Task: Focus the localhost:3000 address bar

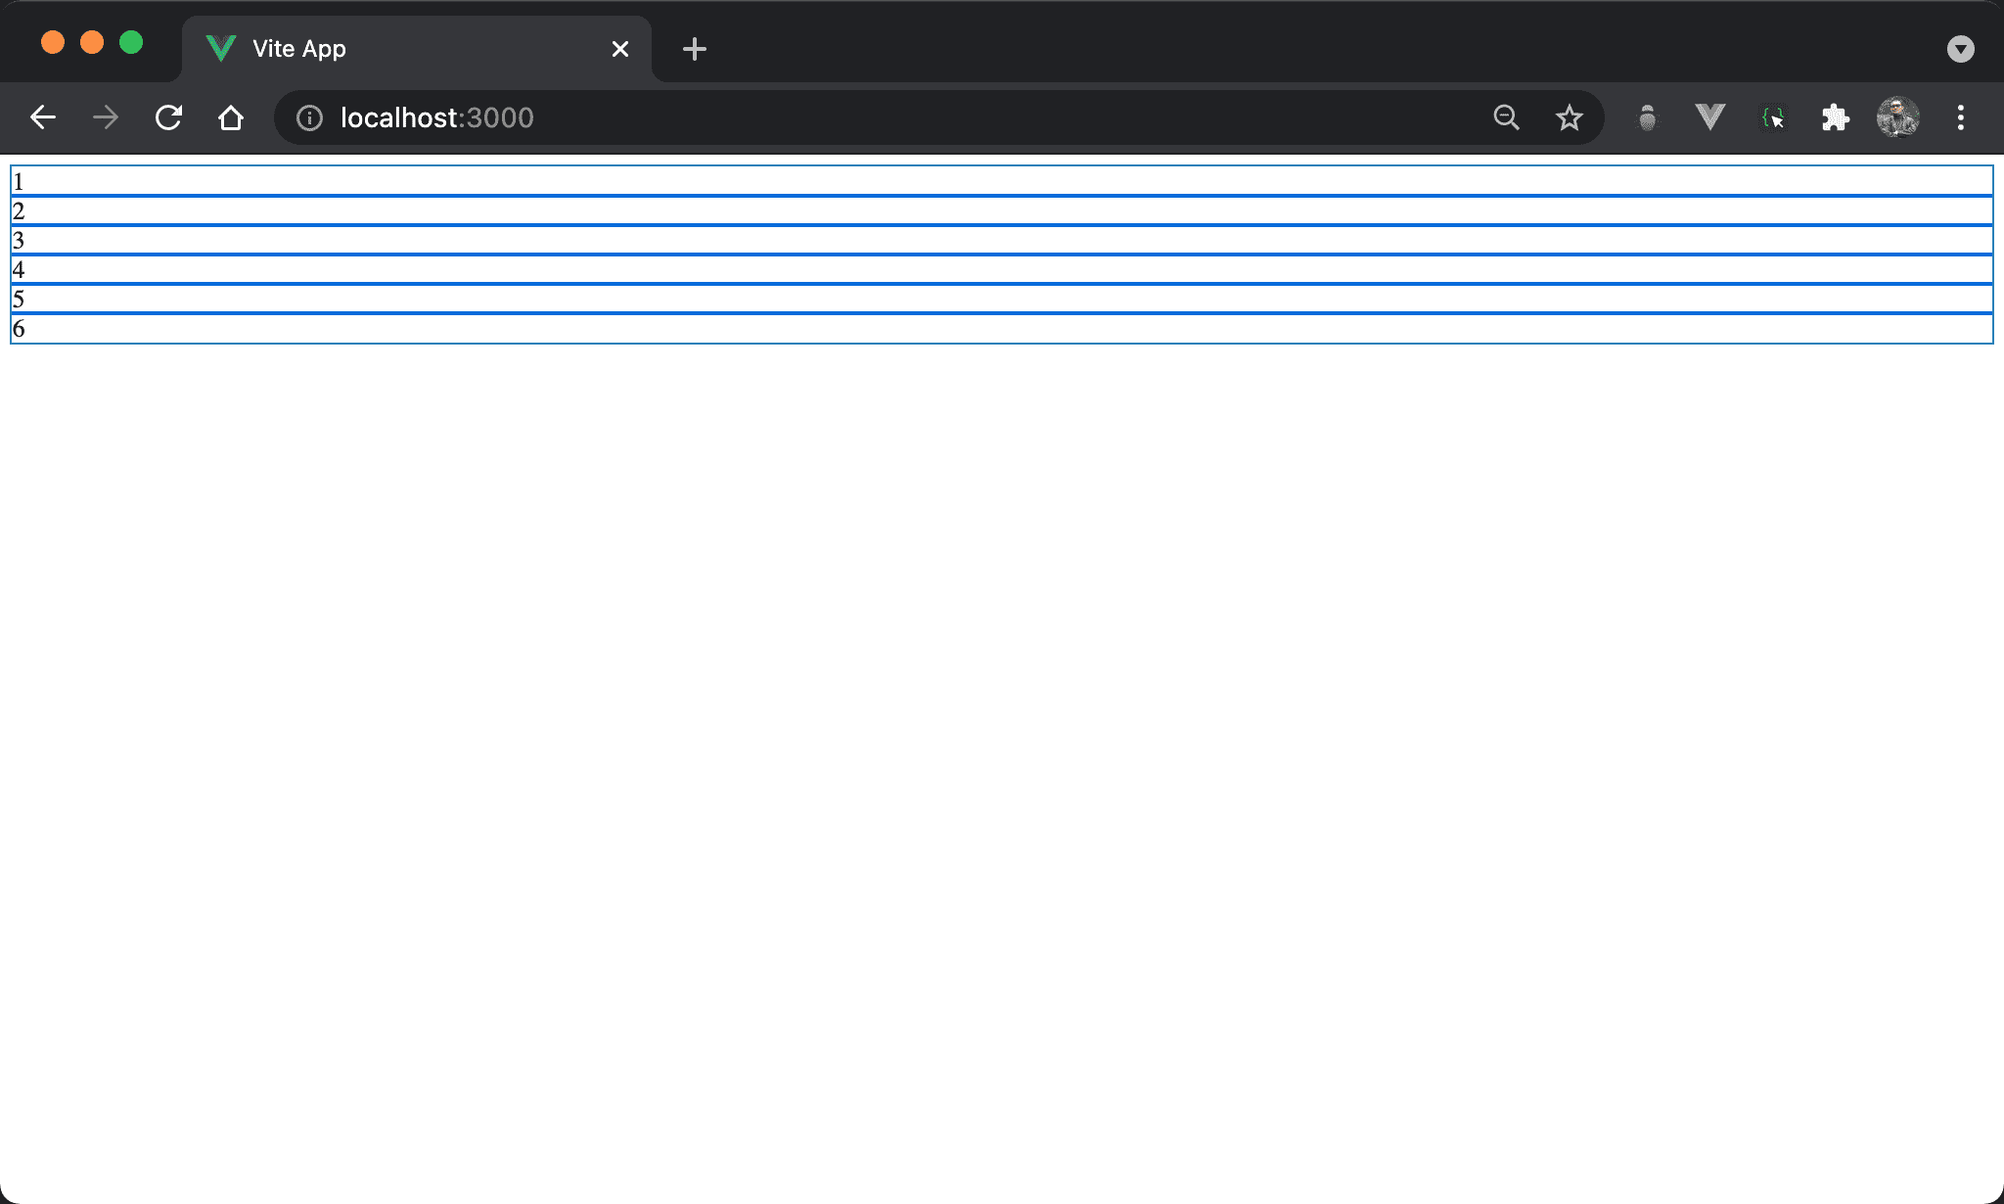Action: coord(881,117)
